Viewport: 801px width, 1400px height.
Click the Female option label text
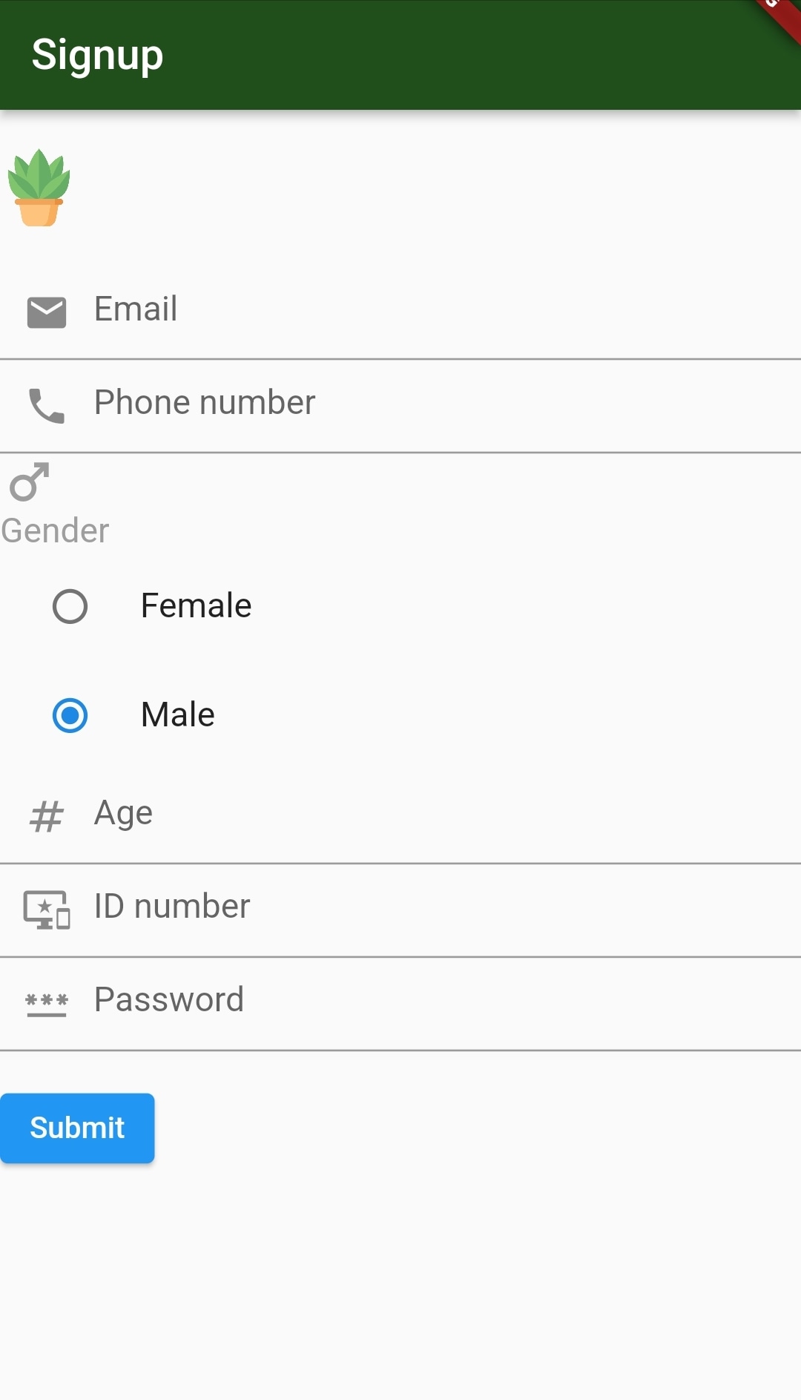(x=196, y=605)
